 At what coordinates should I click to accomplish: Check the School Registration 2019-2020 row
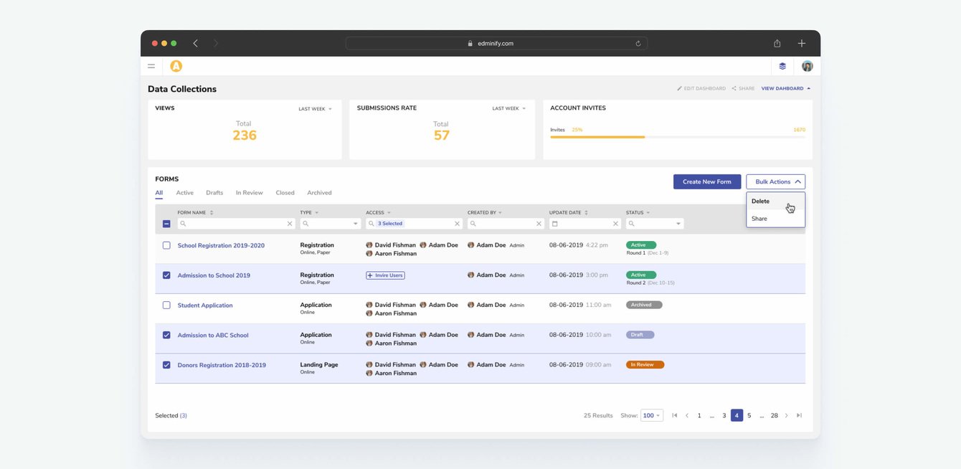(166, 245)
